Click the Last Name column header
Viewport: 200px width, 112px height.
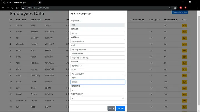click(36, 20)
